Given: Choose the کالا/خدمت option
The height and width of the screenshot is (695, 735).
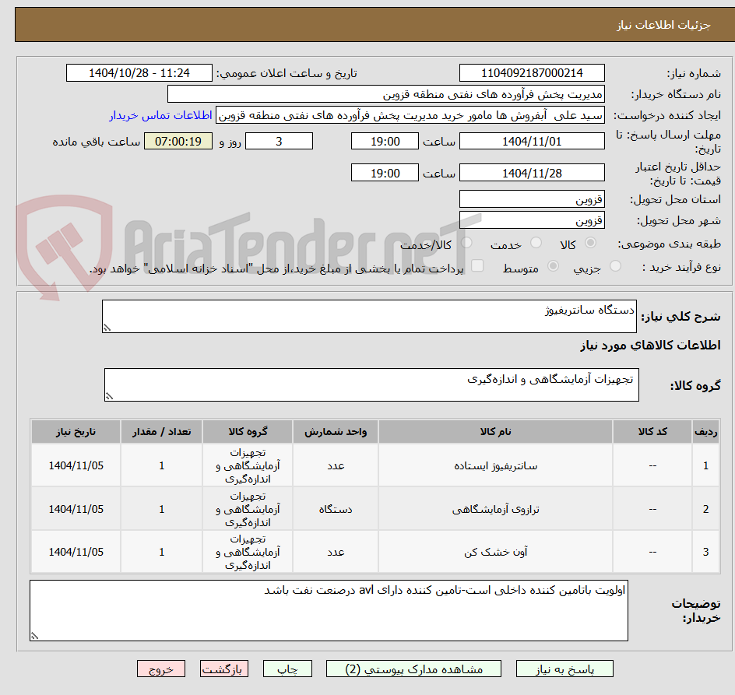Looking at the screenshot, I should 466,242.
